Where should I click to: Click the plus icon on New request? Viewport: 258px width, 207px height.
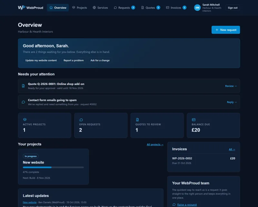pyautogui.click(x=217, y=30)
